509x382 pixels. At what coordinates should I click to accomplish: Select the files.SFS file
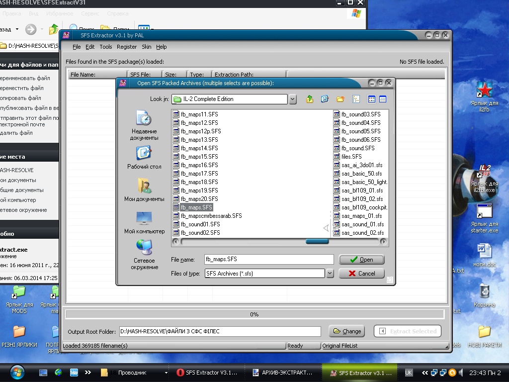coord(347,157)
